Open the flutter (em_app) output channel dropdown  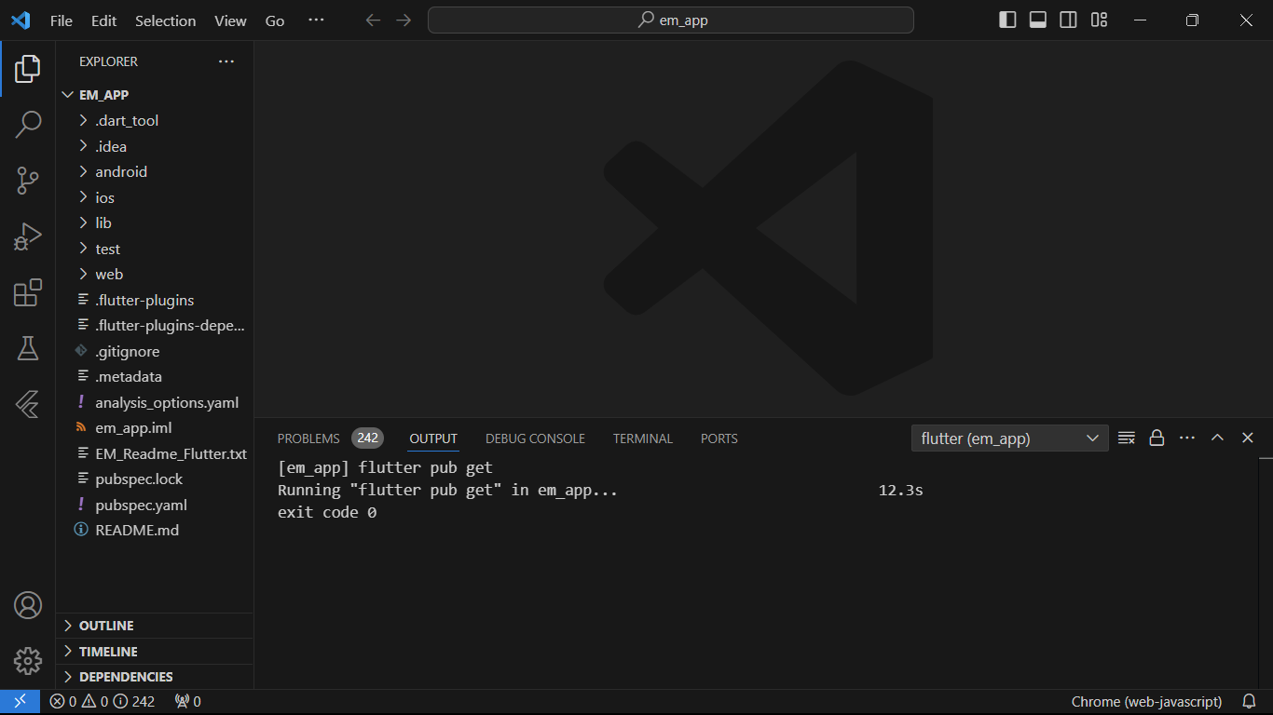click(x=1010, y=438)
